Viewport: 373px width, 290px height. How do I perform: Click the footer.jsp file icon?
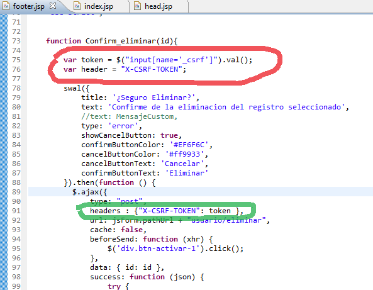tap(6, 6)
